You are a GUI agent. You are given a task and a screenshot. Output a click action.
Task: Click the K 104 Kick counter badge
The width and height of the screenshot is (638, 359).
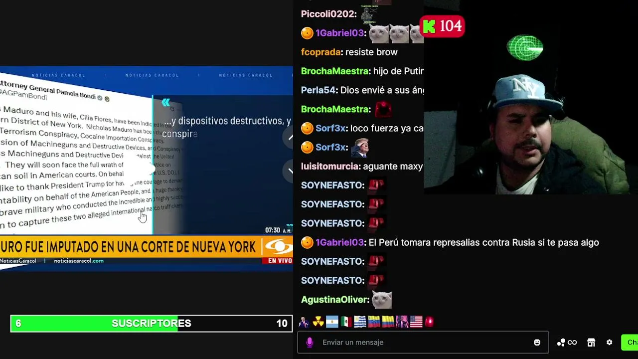coord(443,26)
